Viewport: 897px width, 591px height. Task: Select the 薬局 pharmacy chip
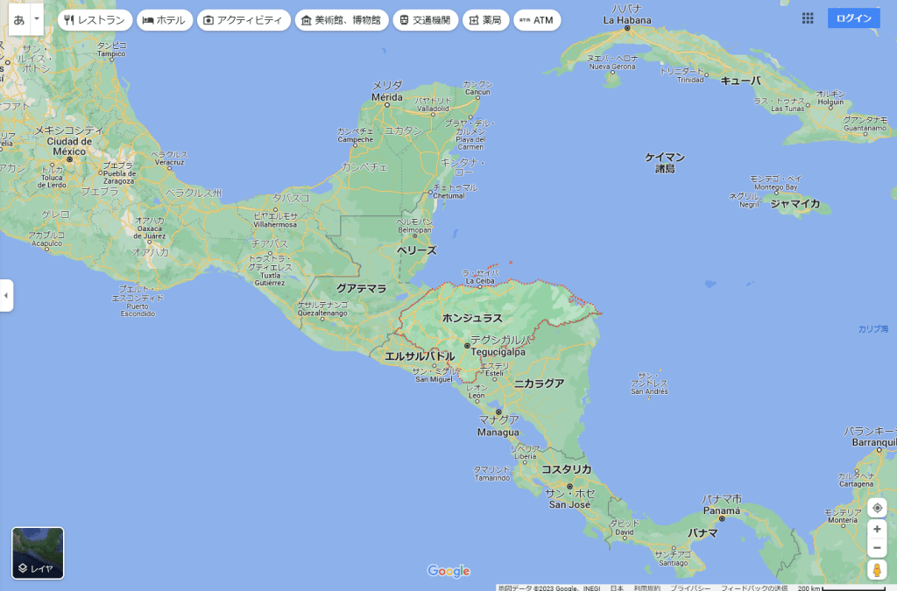click(x=486, y=20)
